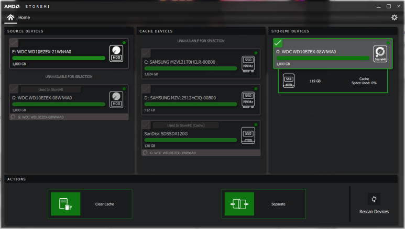This screenshot has height=229, width=405.
Task: Click the Home house icon
Action: coord(10,18)
